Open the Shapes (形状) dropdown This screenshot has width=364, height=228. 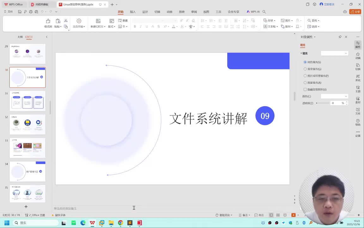tap(269, 21)
